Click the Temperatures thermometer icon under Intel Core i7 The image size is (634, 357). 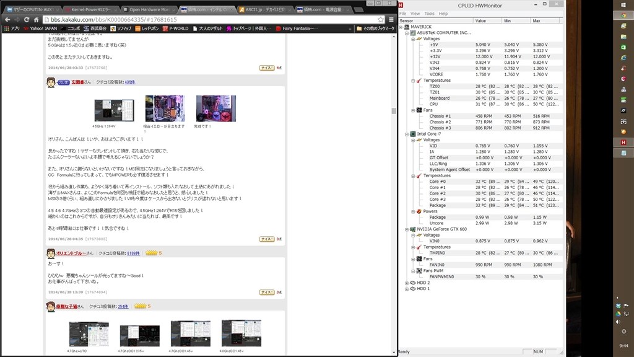coord(419,177)
